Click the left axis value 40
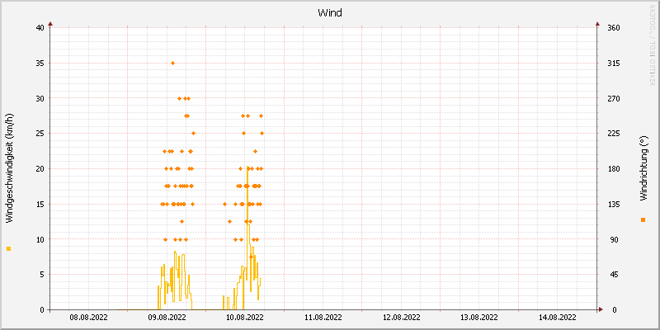660x330 pixels. 40,28
